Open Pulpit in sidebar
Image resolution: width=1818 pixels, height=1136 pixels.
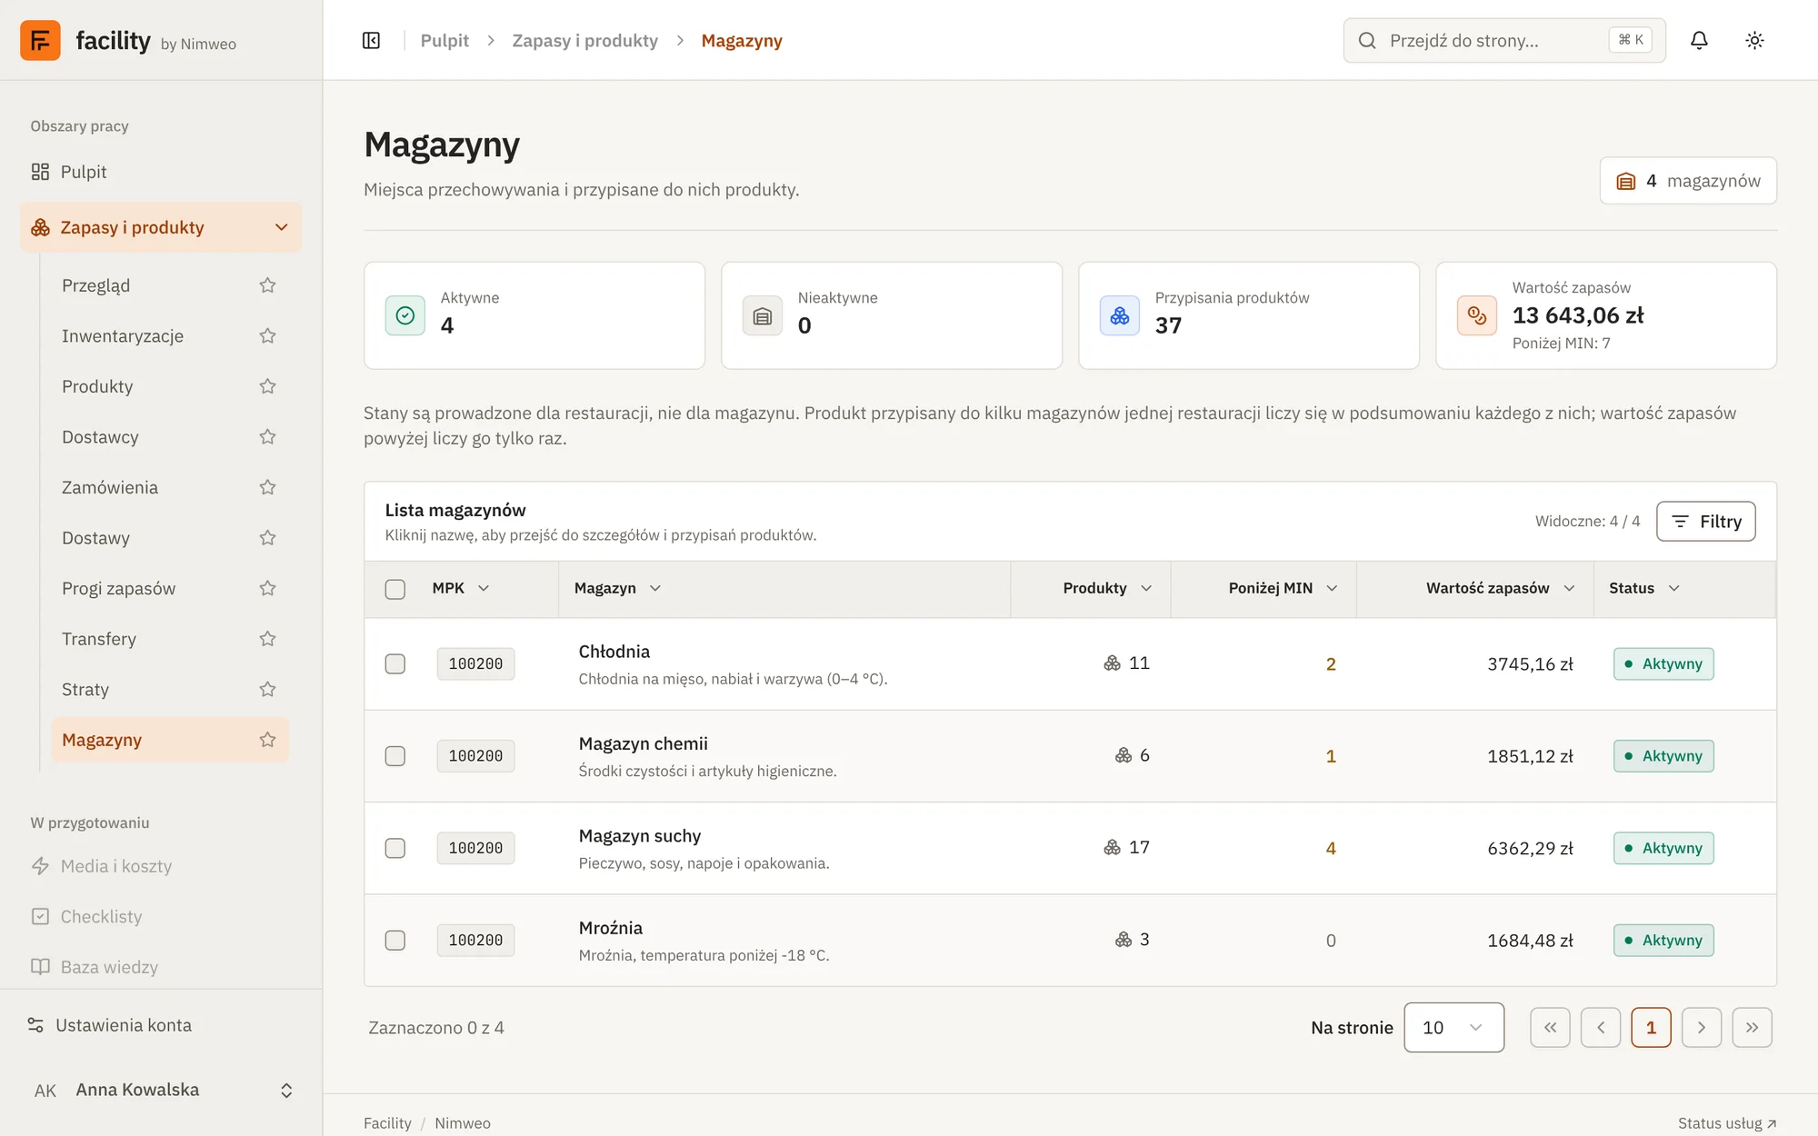tap(161, 172)
